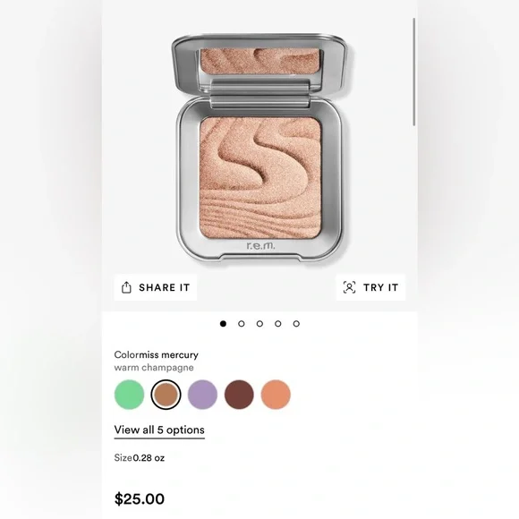This screenshot has width=519, height=519.
Task: Open the View all 5 options link
Action: click(x=159, y=430)
